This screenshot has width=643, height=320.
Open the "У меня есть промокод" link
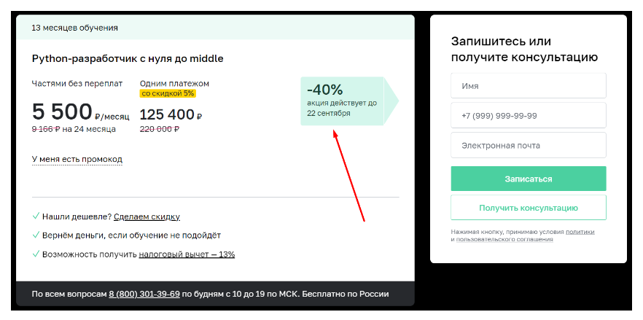(77, 159)
